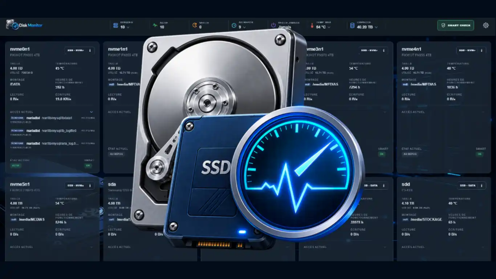Open the info icon on nvme5n1 card

click(x=90, y=186)
